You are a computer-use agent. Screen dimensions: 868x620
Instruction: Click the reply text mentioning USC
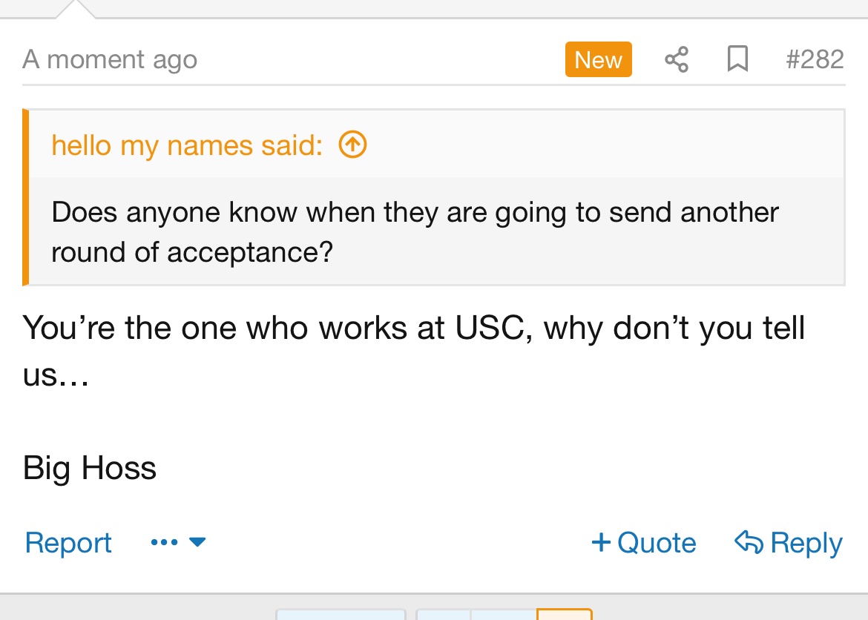point(414,328)
